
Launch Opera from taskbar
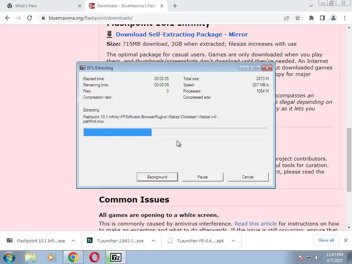tap(94, 257)
